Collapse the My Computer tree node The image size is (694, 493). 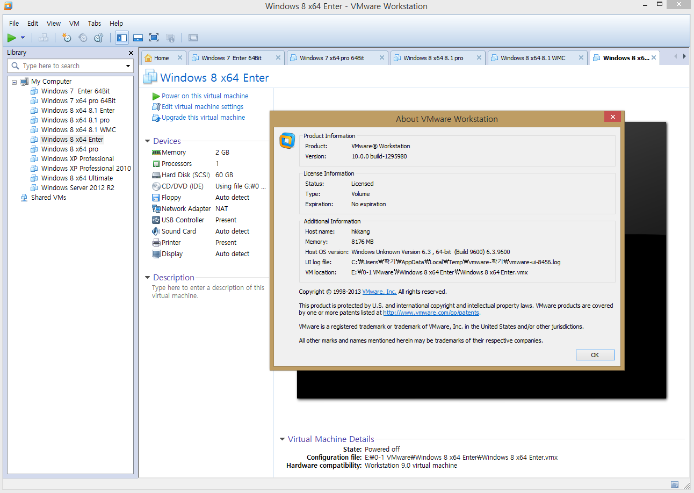pyautogui.click(x=15, y=82)
